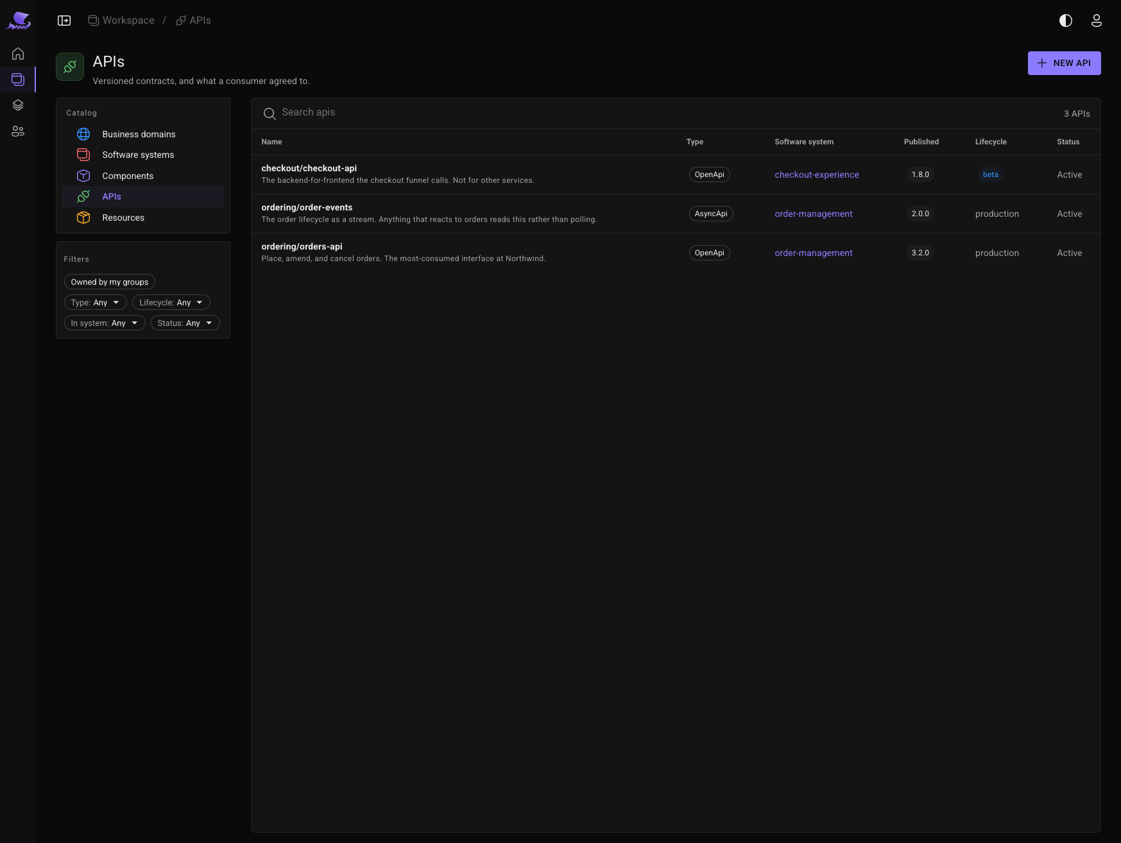Open the Home icon in the left rail
The height and width of the screenshot is (843, 1121).
(18, 54)
